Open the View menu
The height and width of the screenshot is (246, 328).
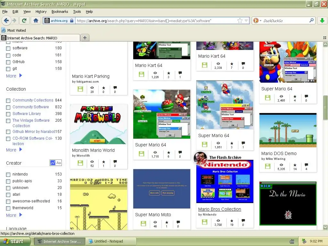27,12
